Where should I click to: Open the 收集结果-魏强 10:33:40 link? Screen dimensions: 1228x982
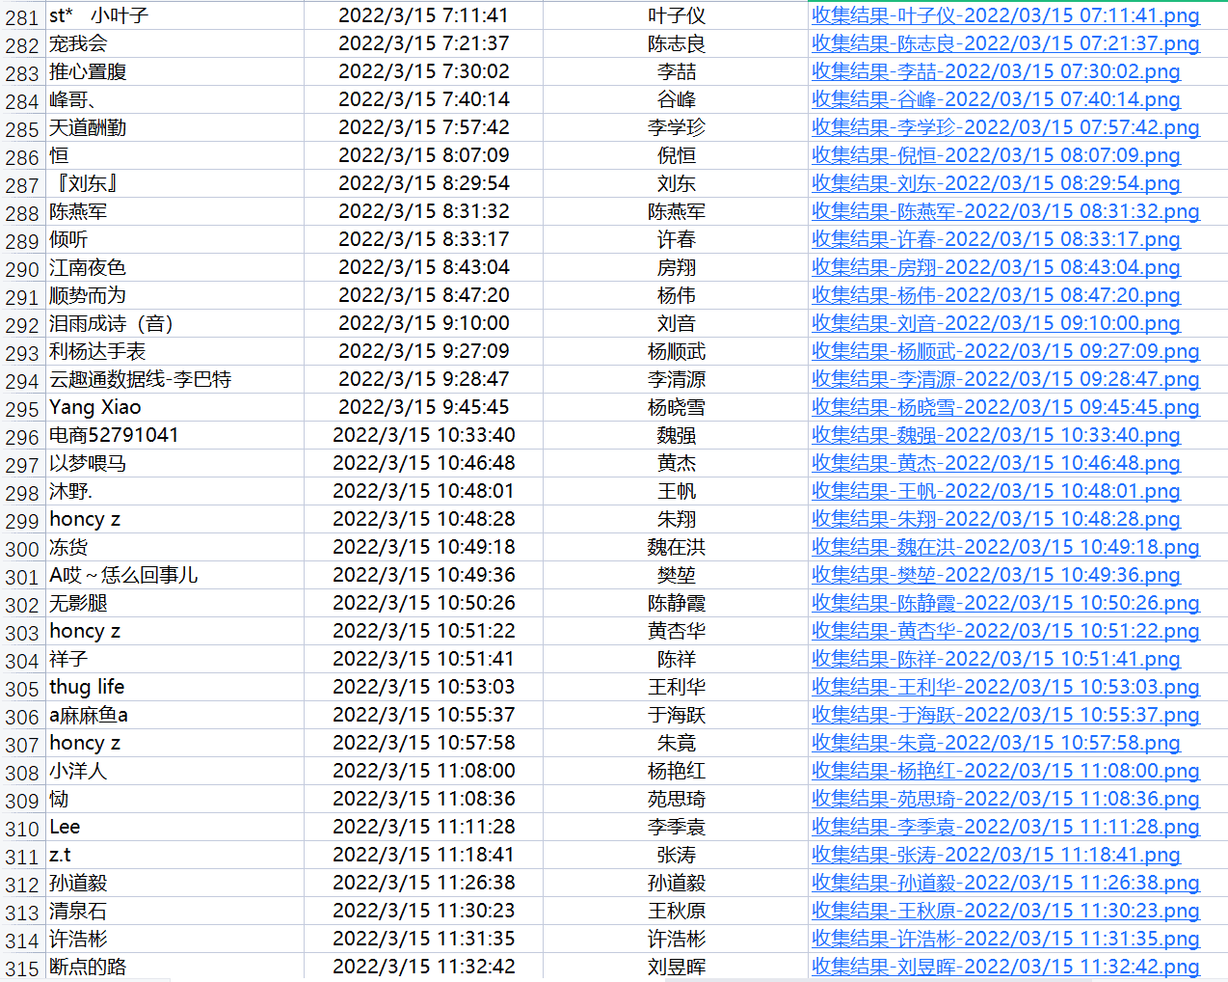(996, 435)
